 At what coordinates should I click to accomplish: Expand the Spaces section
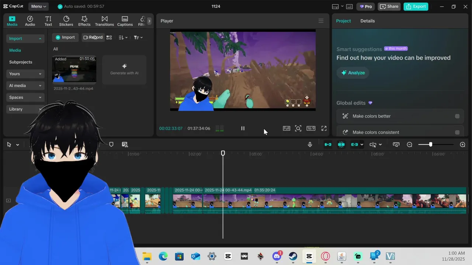click(x=25, y=98)
